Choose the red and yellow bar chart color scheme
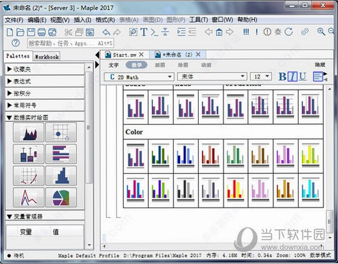 click(236, 191)
